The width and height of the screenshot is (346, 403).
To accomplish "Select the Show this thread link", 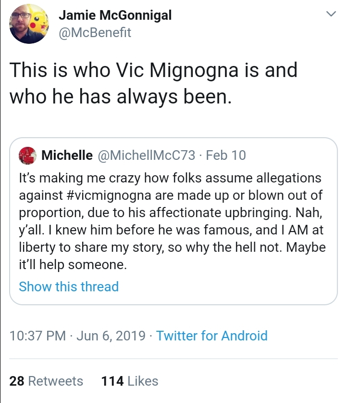I will tap(69, 286).
